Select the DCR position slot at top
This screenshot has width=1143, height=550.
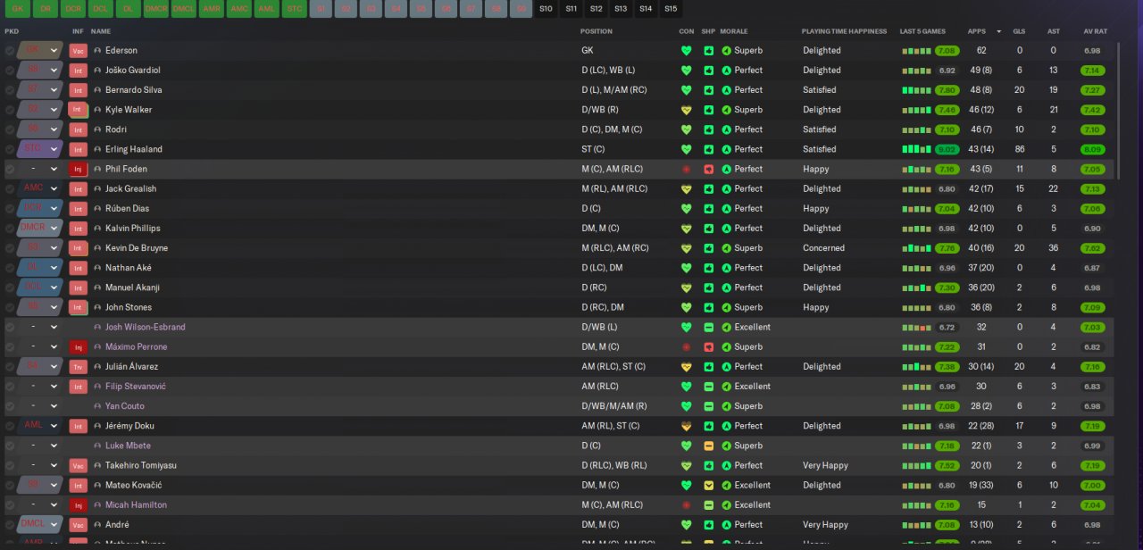point(73,9)
